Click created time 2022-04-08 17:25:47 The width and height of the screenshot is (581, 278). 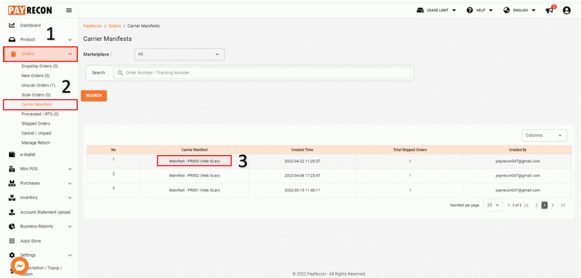302,176
